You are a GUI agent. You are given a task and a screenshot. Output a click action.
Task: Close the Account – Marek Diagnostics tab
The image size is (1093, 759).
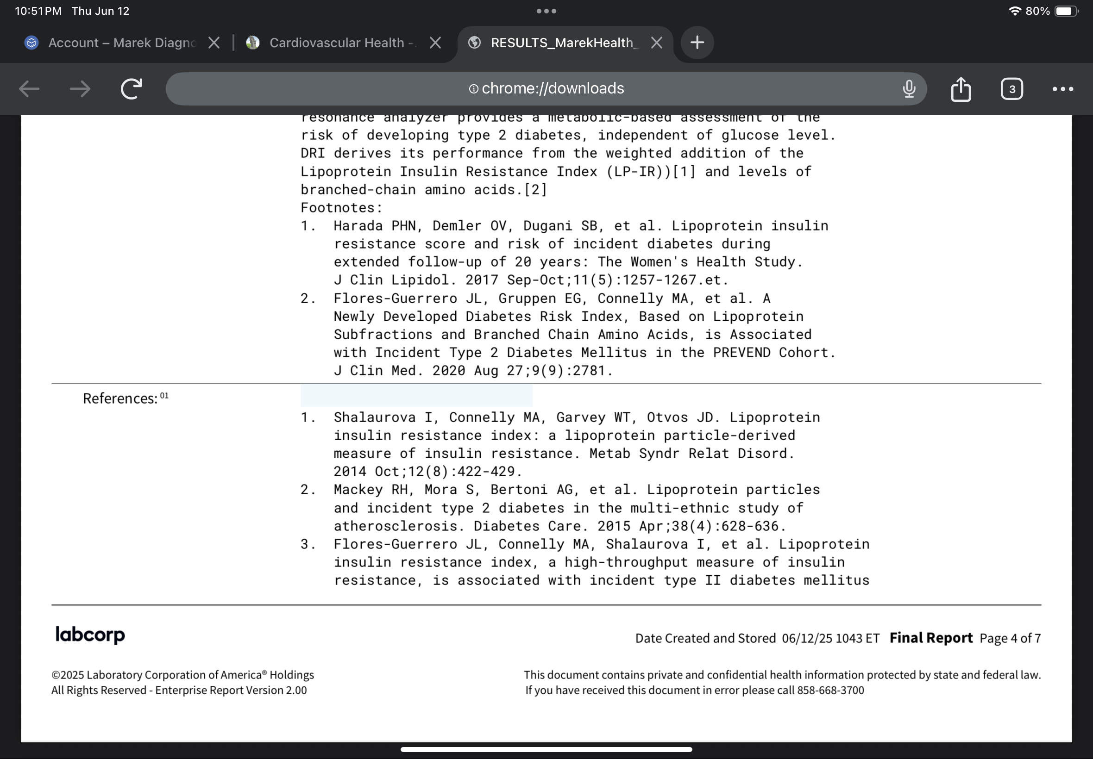point(214,43)
